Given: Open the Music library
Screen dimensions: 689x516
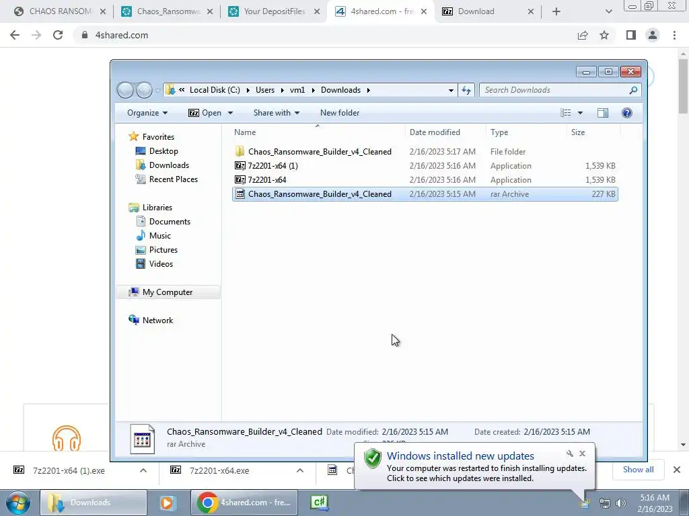Looking at the screenshot, I should click(160, 236).
